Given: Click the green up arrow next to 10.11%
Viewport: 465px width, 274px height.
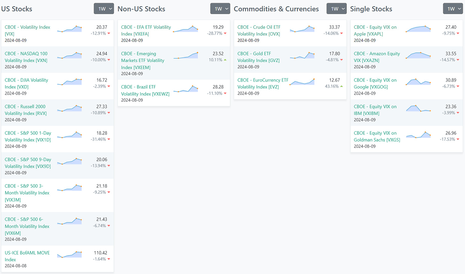Looking at the screenshot, I should (225, 60).
